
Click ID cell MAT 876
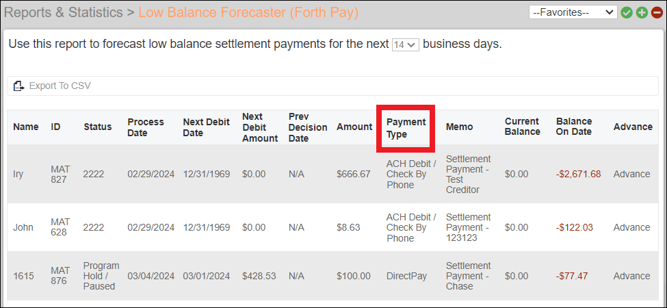click(x=60, y=276)
